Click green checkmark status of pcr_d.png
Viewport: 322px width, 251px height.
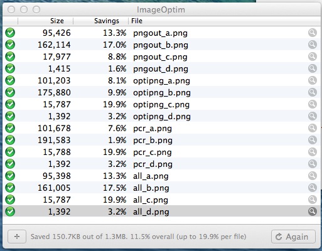(x=10, y=164)
